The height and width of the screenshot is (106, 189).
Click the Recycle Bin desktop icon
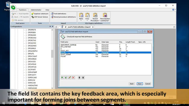(x=8, y=6)
